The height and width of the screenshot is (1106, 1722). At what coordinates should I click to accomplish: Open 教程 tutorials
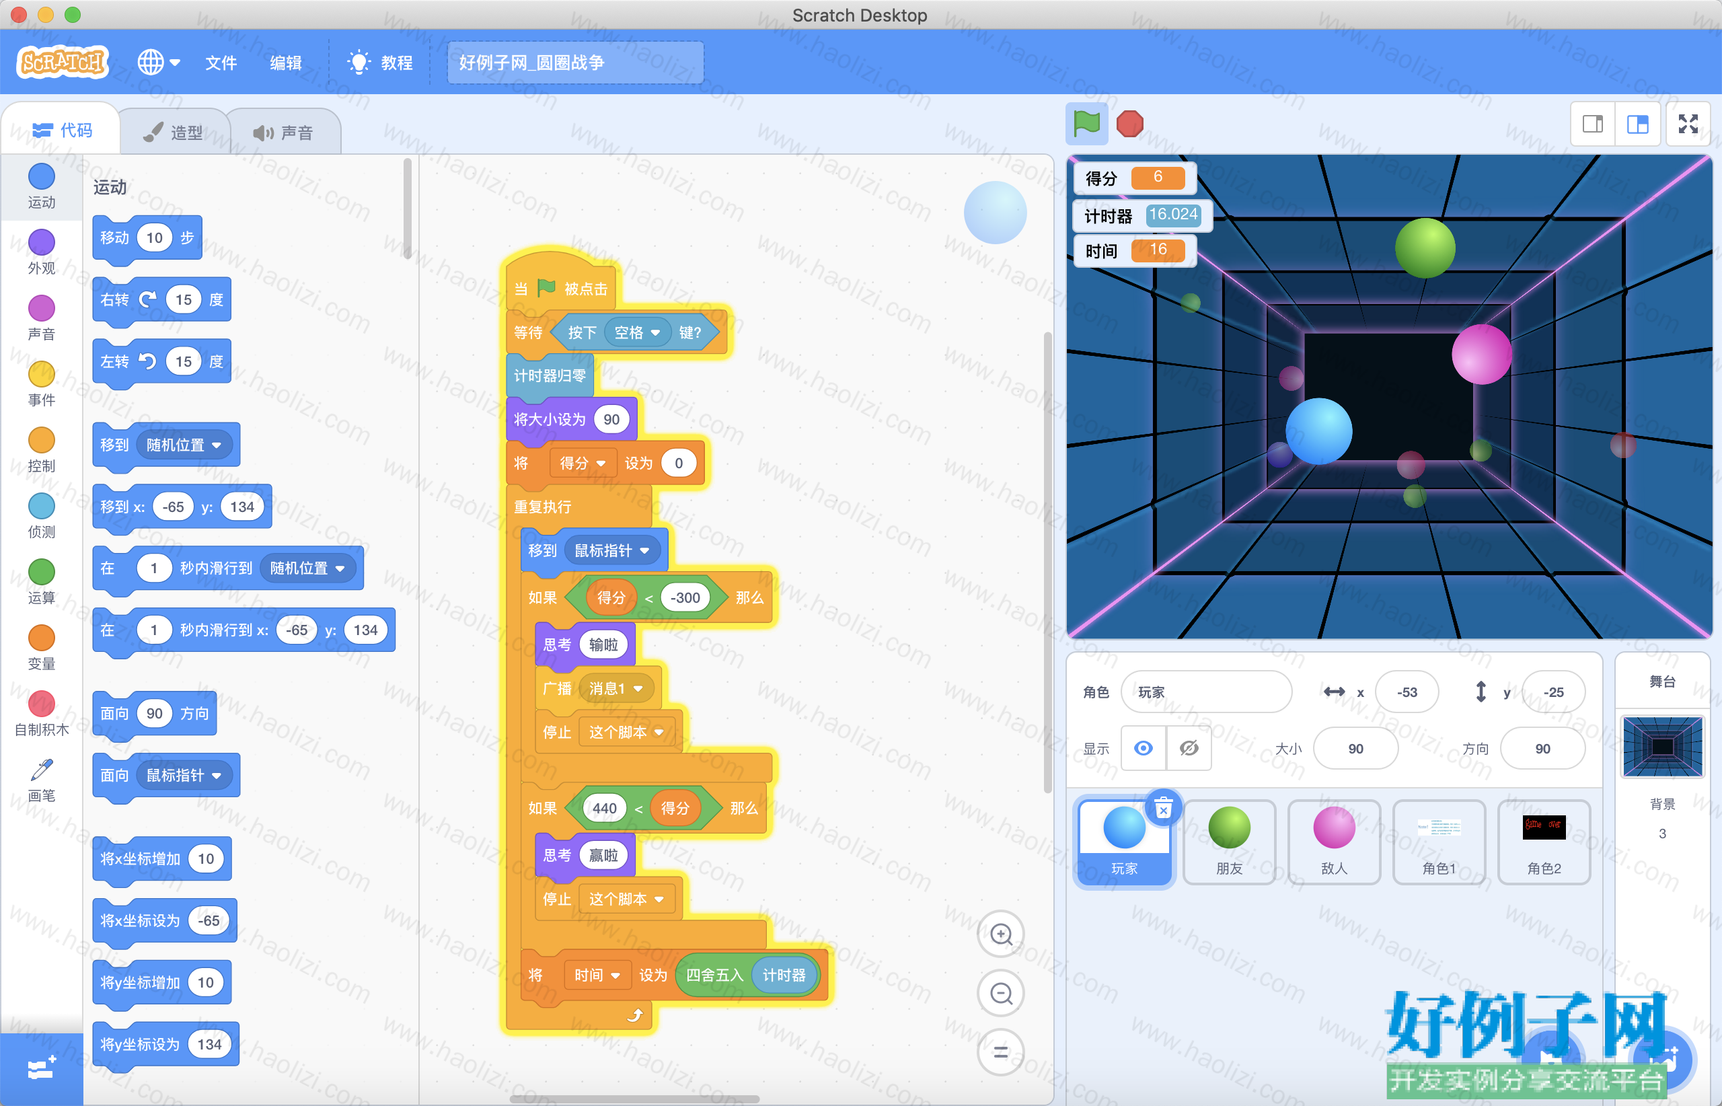coord(380,63)
